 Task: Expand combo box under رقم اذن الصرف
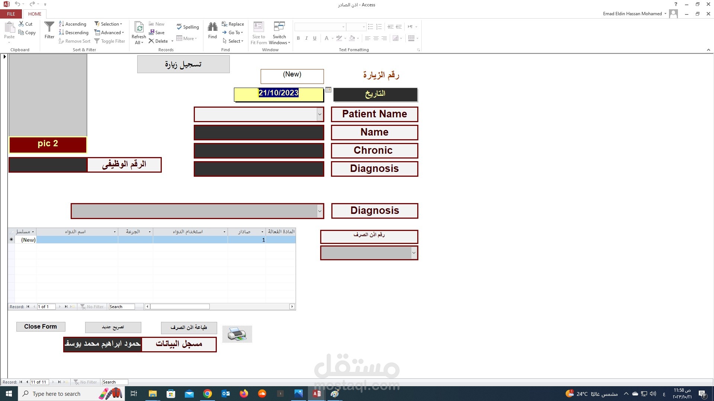tap(414, 253)
